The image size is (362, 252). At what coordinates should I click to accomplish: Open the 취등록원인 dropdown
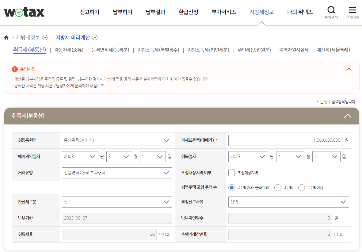(x=117, y=140)
